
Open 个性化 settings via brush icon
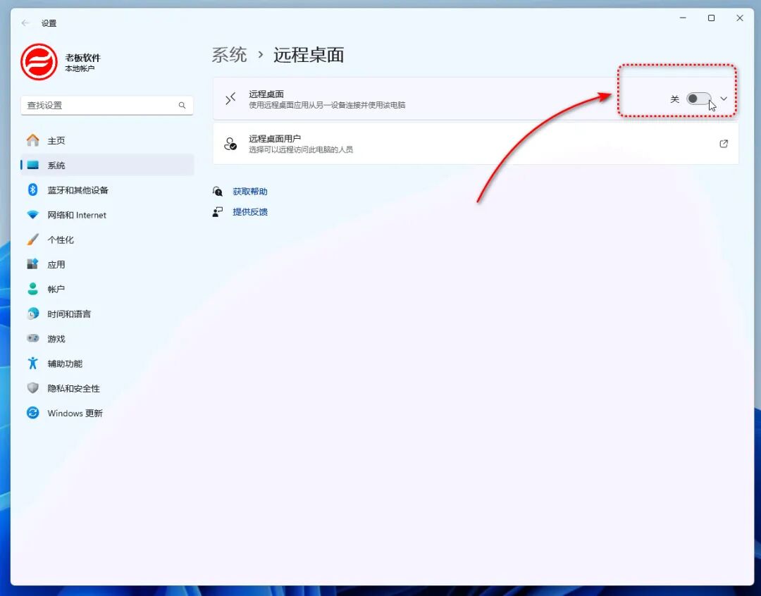pyautogui.click(x=33, y=240)
